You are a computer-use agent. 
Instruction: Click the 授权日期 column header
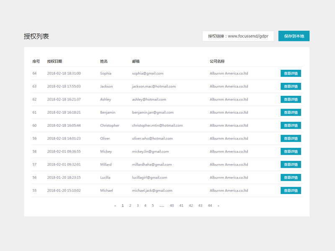click(x=54, y=61)
